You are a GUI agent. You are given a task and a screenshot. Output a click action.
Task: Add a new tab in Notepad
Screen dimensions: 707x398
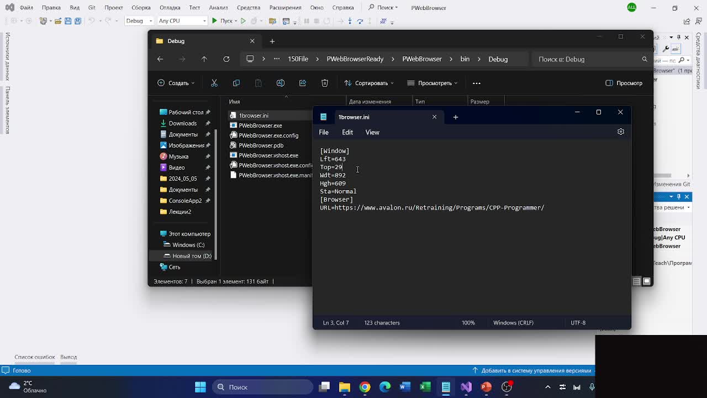click(456, 117)
